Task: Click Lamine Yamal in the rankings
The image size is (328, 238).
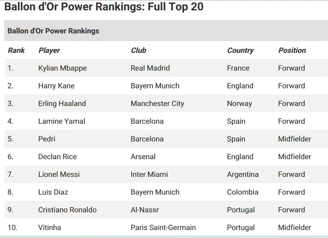Action: click(x=62, y=121)
